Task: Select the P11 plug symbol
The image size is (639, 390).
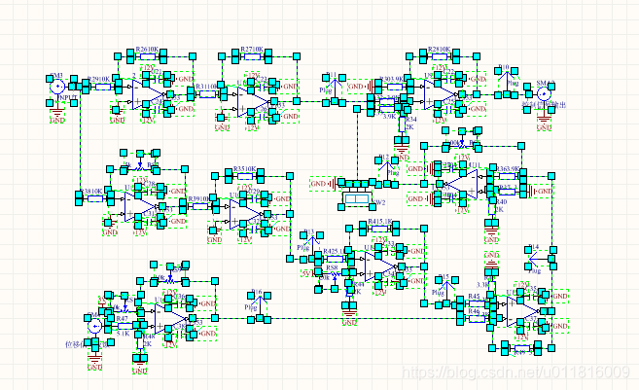Action: click(x=335, y=89)
